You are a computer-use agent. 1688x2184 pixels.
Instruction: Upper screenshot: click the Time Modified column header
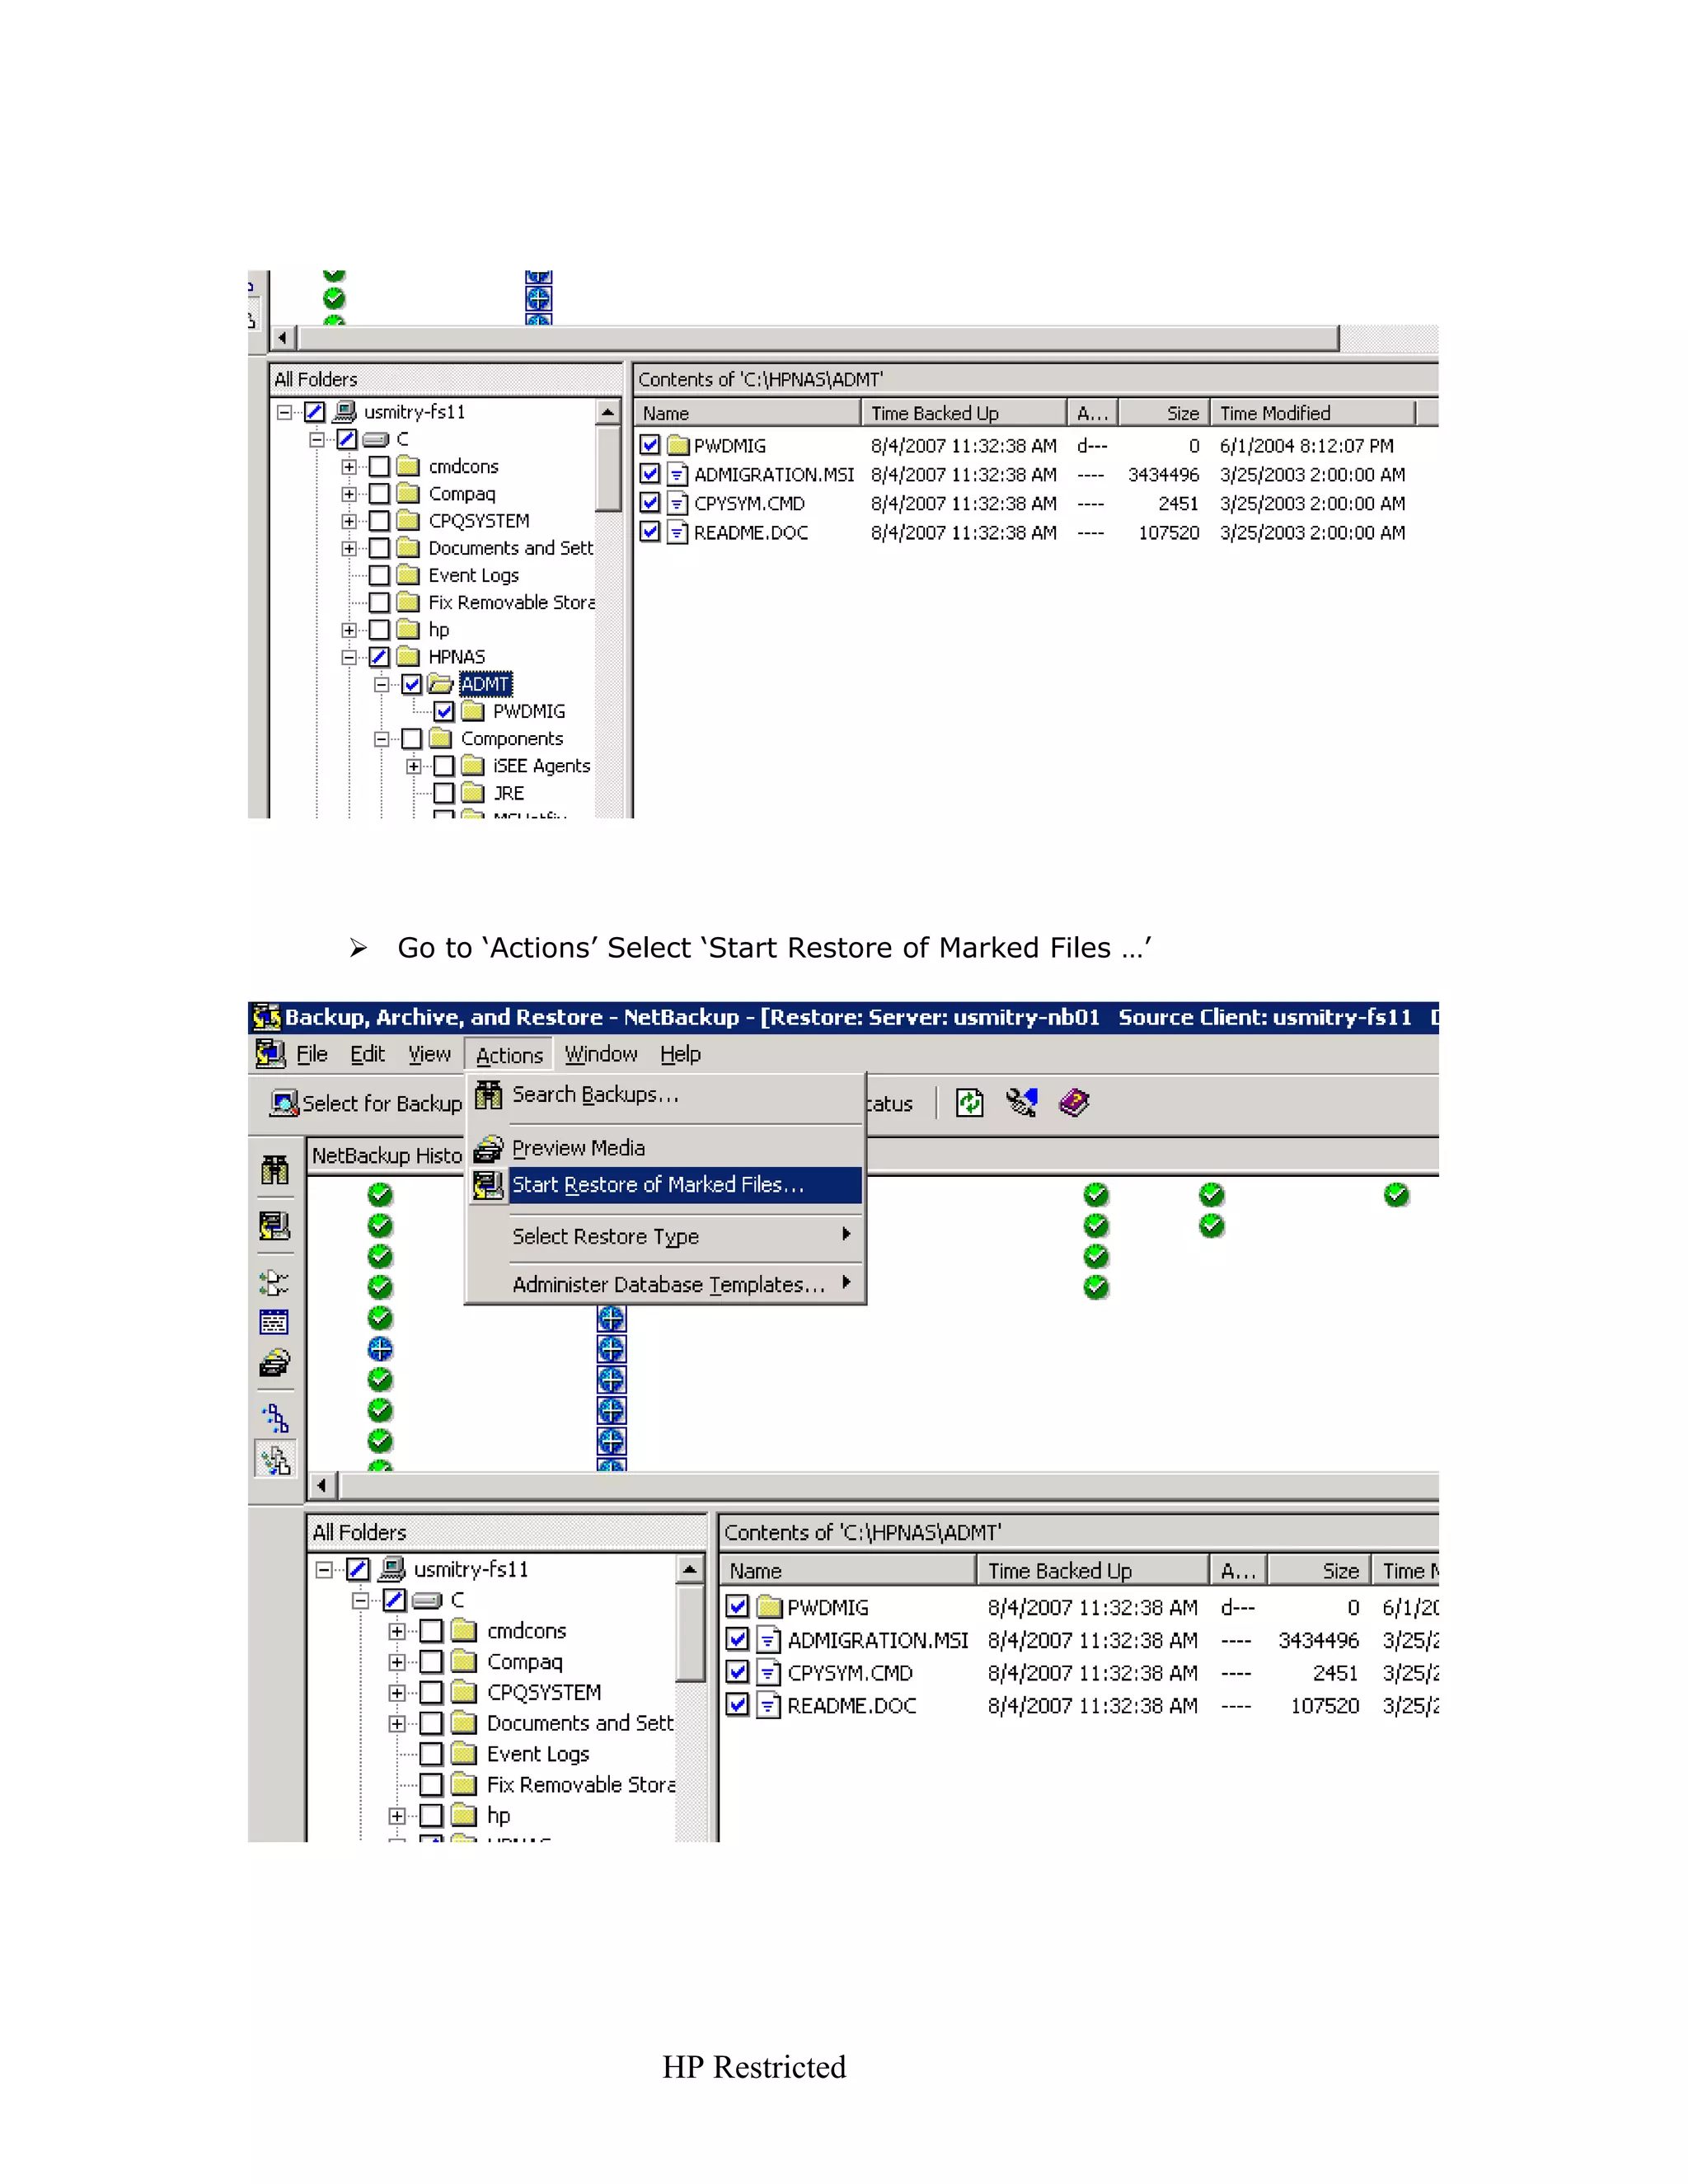1313,413
